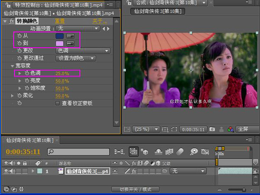Click viewer timecode 0:00:35:11 button
260x195 pixels.
click(193, 129)
